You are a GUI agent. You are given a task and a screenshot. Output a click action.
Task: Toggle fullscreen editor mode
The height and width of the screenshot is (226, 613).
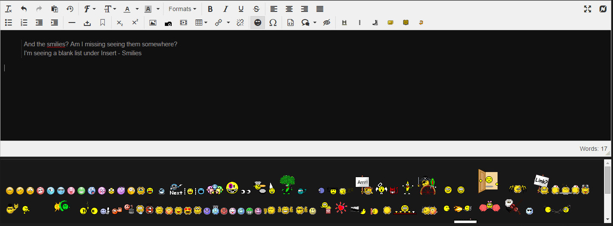click(587, 9)
